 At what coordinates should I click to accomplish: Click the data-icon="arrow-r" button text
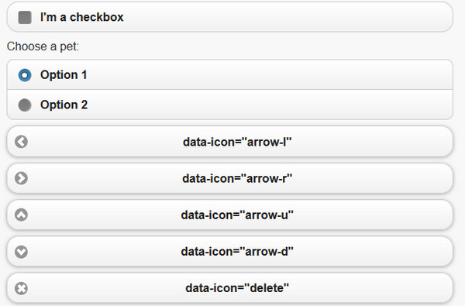point(237,178)
